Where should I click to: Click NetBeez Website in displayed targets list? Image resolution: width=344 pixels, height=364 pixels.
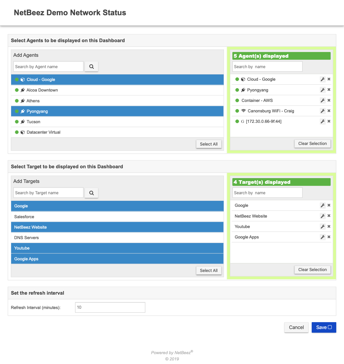coord(251,216)
